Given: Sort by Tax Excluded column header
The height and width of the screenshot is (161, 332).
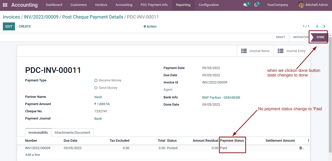Looking at the screenshot, I should click(119, 141).
